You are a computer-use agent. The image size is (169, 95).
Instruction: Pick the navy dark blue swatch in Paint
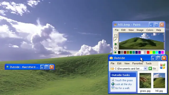137,52
